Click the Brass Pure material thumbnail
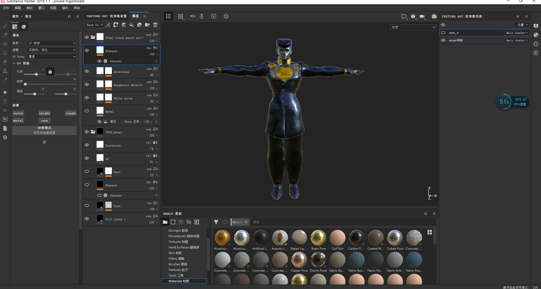This screenshot has width=541, height=289. 318,237
